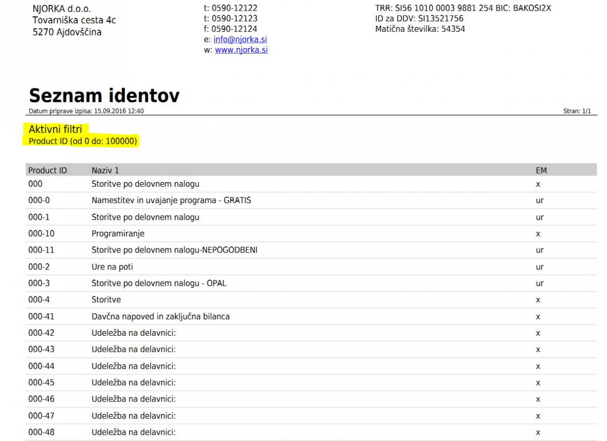Image resolution: width=607 pixels, height=441 pixels.
Task: Click the highlighted Aktivni filtri heading
Action: (55, 130)
